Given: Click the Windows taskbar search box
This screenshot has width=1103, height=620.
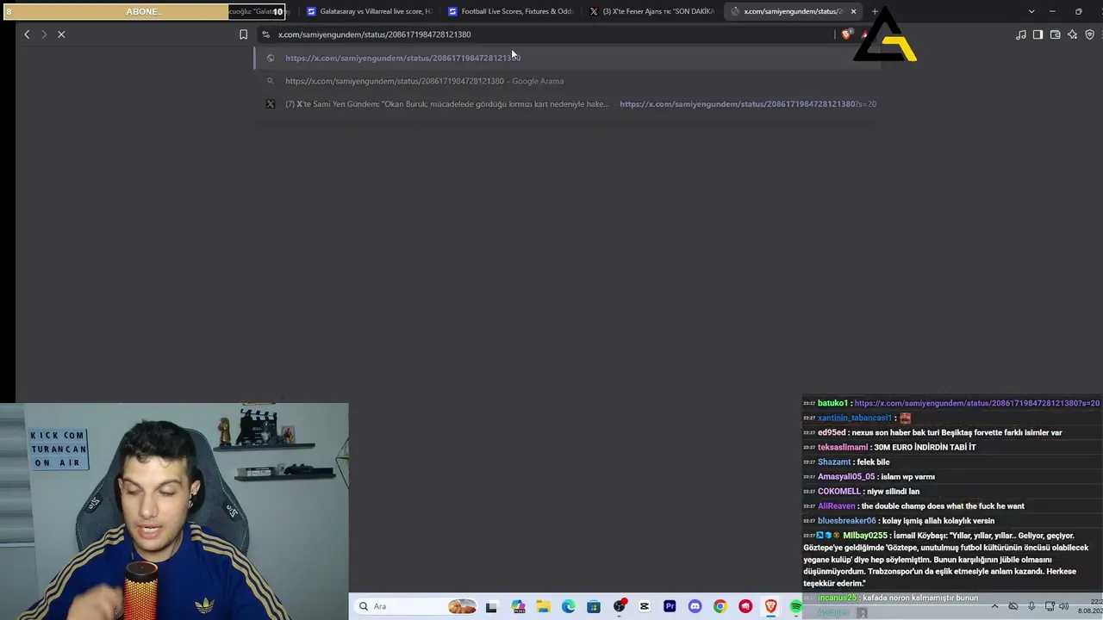Looking at the screenshot, I should [x=417, y=606].
